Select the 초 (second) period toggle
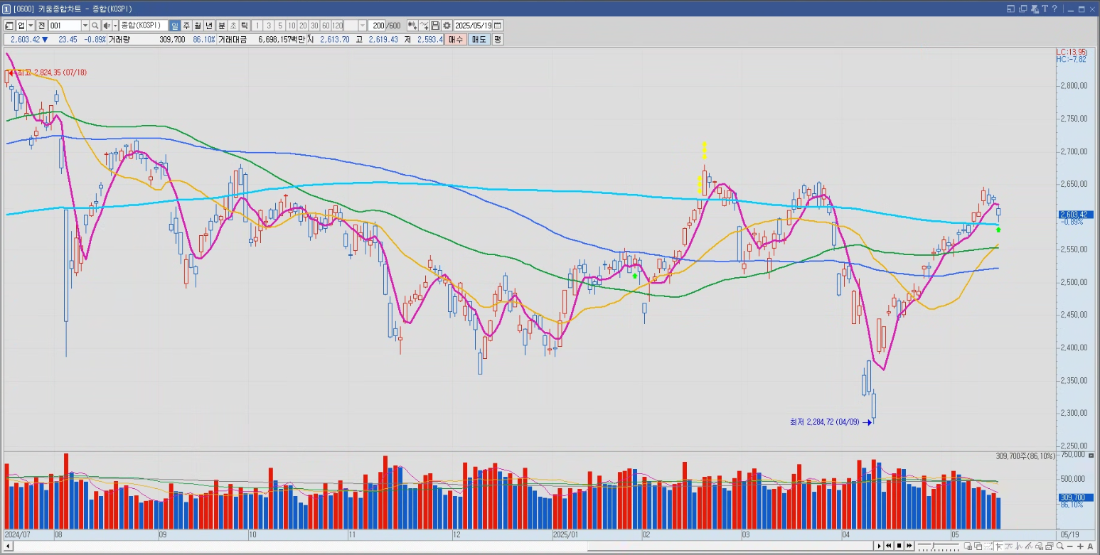Image resolution: width=1100 pixels, height=555 pixels. tap(233, 26)
